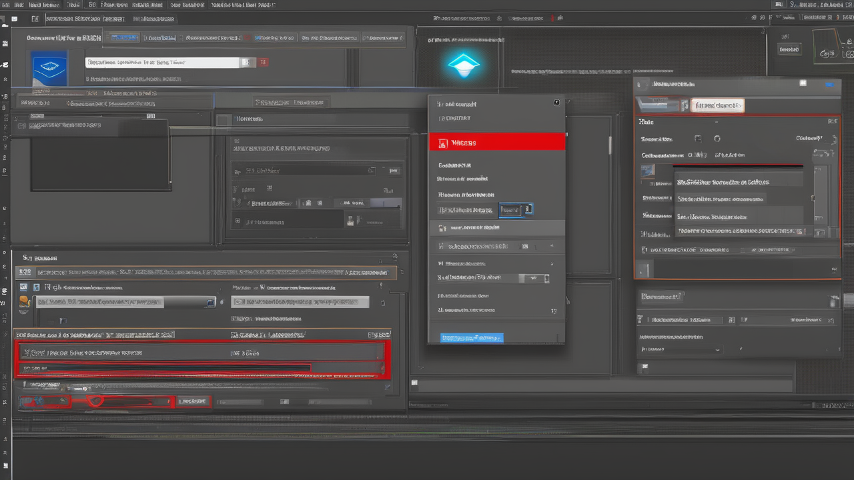854x480 pixels.
Task: Expand the white-highlighted dropdown in right dialog
Action: pos(717,105)
